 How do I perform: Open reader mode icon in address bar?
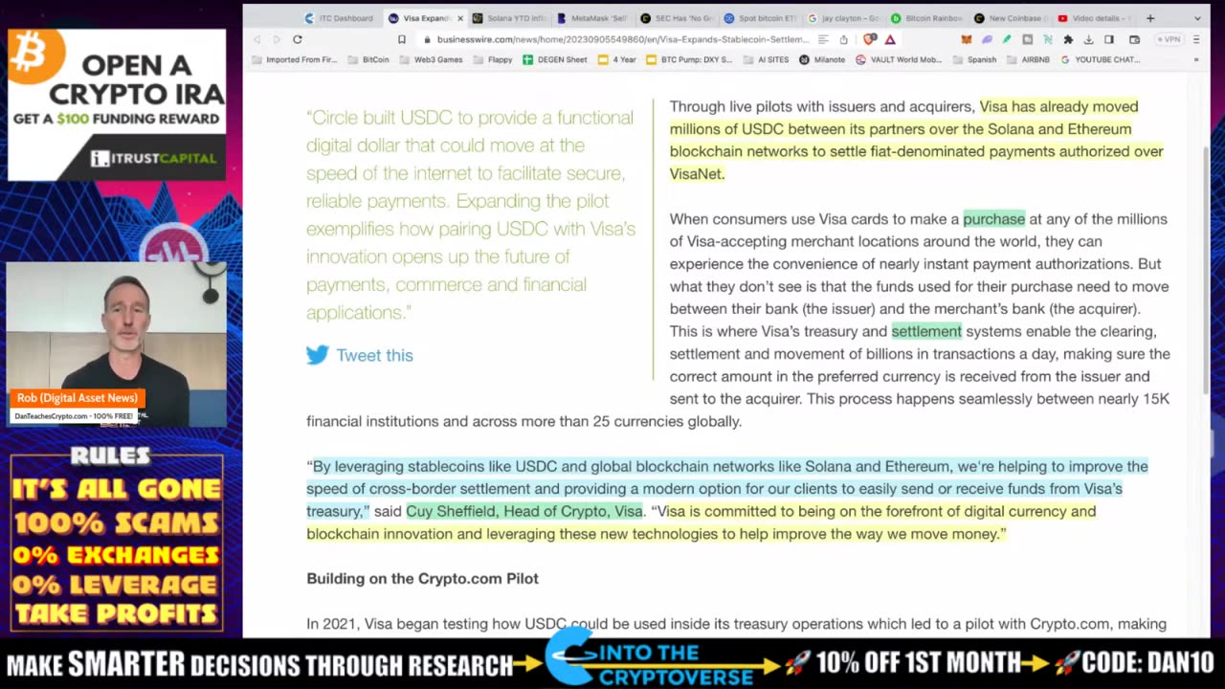click(x=823, y=39)
